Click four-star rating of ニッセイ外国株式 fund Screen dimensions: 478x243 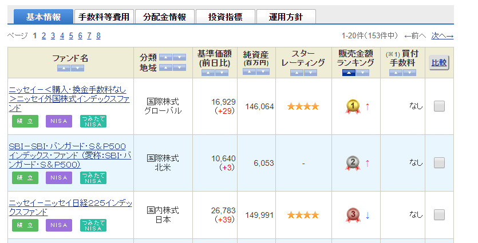[x=303, y=106]
